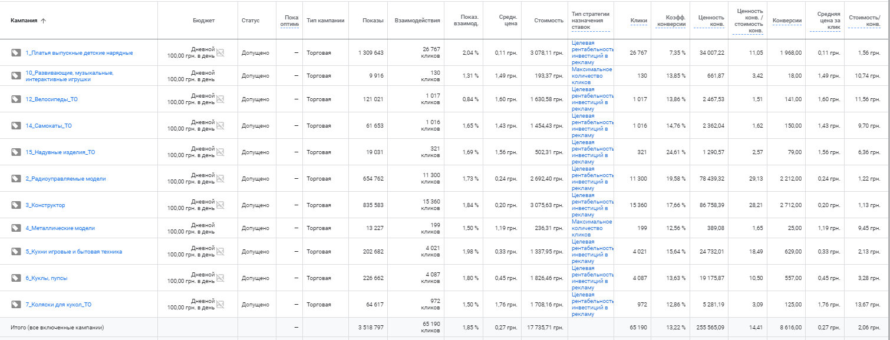Open campaign 6_Куклы, пупсы
Image resolution: width=890 pixels, height=340 pixels.
(46, 278)
